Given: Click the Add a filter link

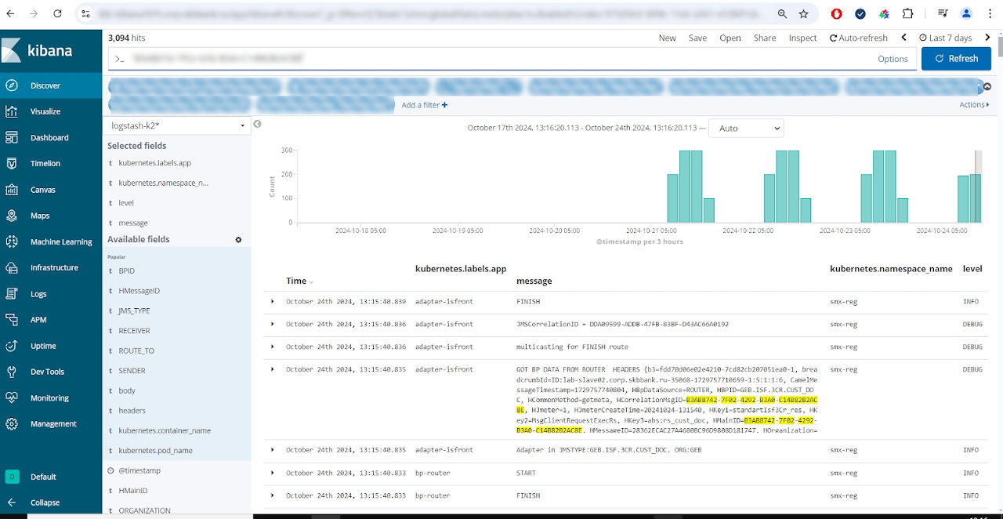Looking at the screenshot, I should pyautogui.click(x=424, y=105).
